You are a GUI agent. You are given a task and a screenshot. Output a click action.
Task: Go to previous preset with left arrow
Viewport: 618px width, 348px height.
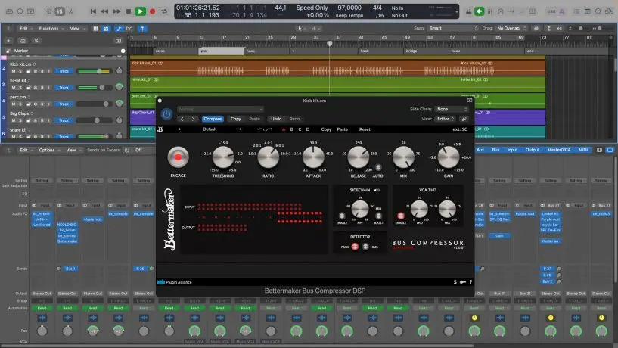pos(182,119)
